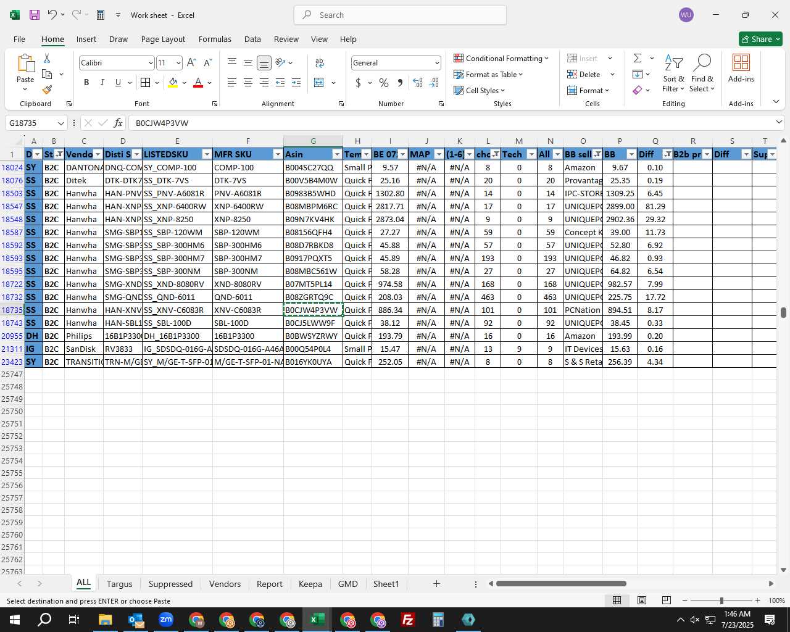Viewport: 790px width, 632px height.
Task: Decrease font size button
Action: click(207, 63)
